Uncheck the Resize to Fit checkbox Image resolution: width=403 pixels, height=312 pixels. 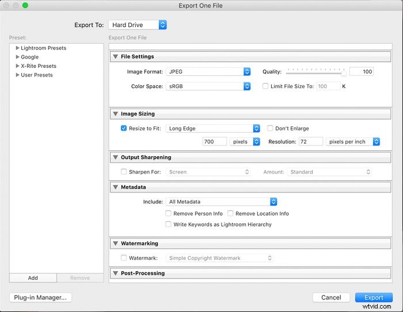click(124, 128)
